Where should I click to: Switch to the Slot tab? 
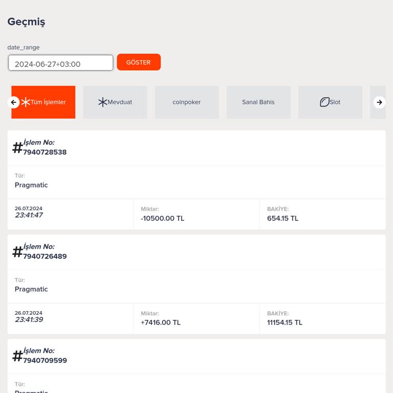[330, 102]
